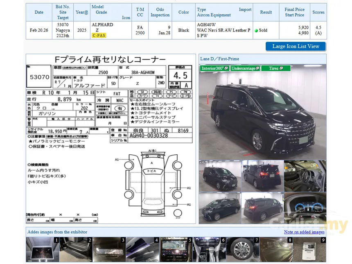The image size is (352, 264).
Task: Open the Tires photos button
Action: pos(276,68)
